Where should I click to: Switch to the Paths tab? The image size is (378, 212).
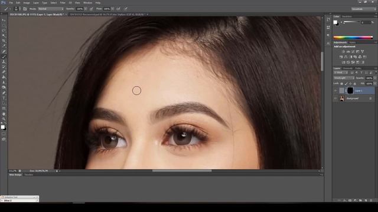(x=358, y=68)
